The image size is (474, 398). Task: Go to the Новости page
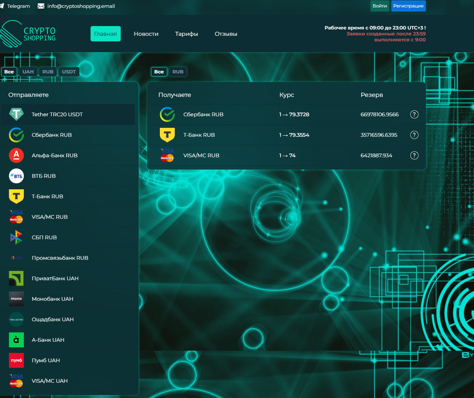[x=146, y=34]
